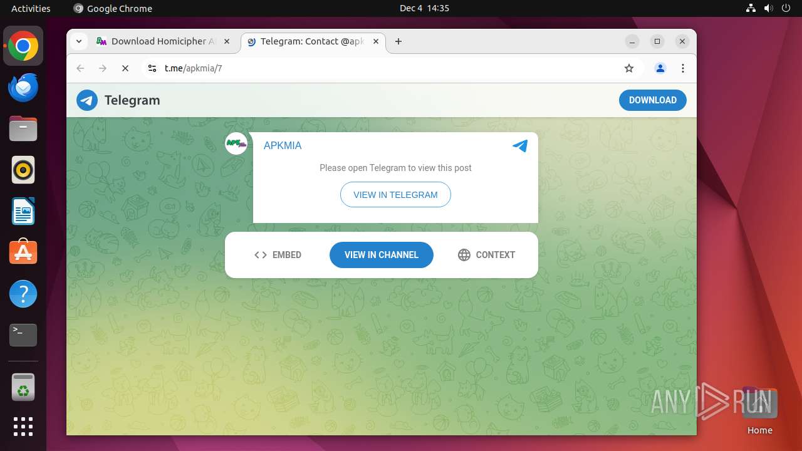802x451 pixels.
Task: Open Google Chrome from the dock
Action: [x=23, y=46]
